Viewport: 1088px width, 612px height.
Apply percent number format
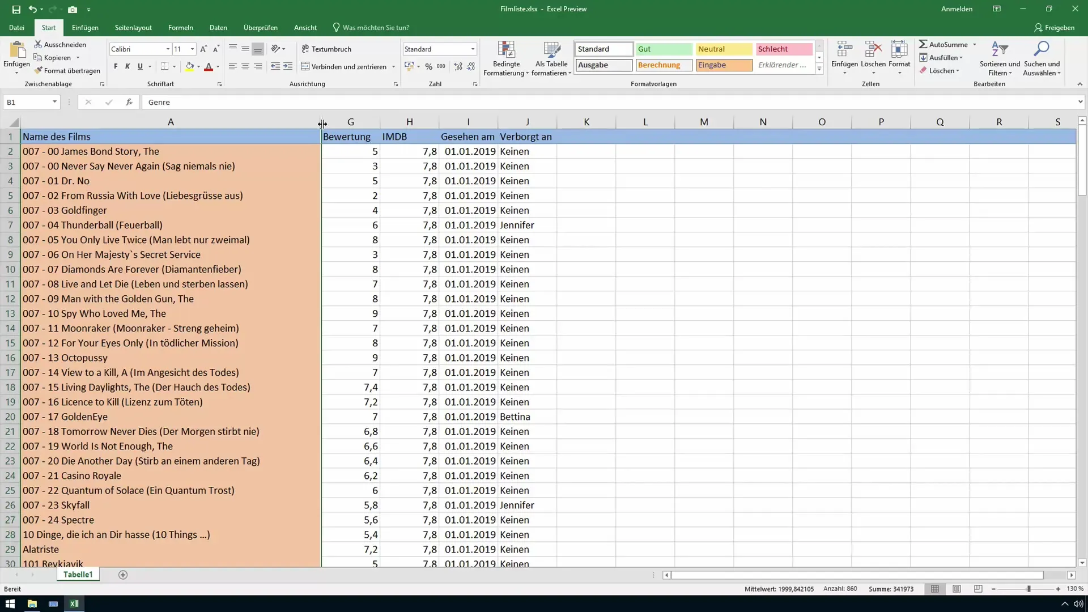[x=428, y=66]
